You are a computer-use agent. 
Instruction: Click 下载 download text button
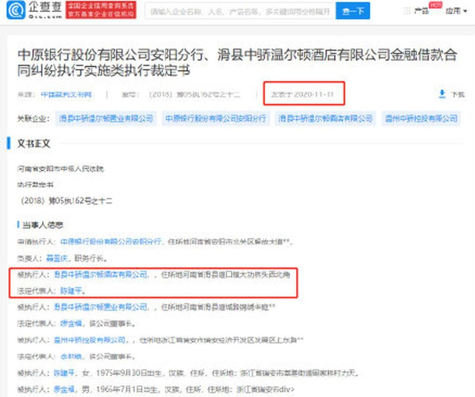pos(457,95)
